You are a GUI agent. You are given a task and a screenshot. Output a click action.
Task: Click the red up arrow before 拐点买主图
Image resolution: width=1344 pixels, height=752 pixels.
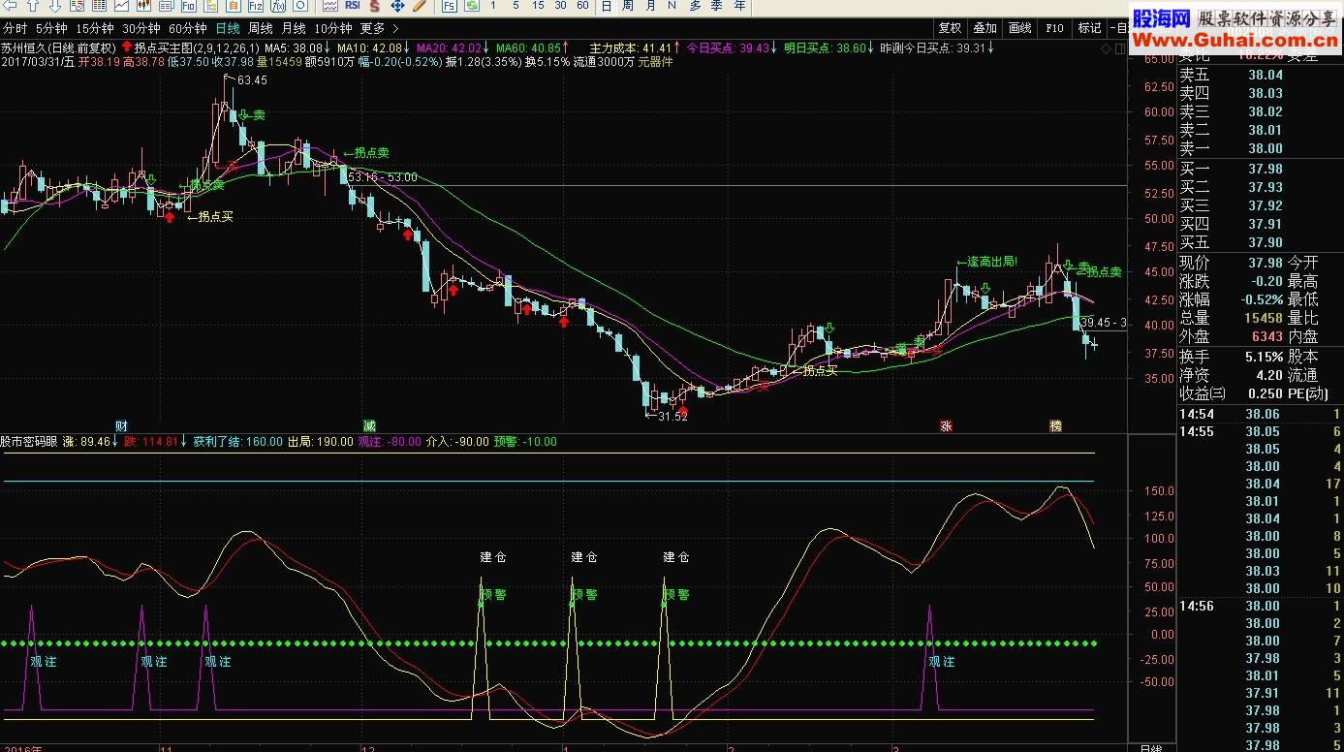126,47
